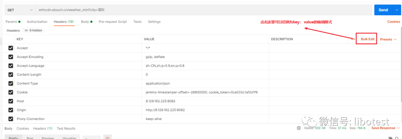Switch to the request Body tab
The width and height of the screenshot is (402, 139).
[87, 22]
